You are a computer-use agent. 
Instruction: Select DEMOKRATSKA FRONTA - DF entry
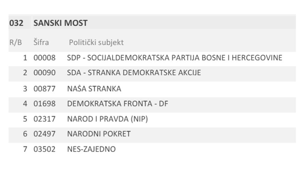pyautogui.click(x=118, y=104)
